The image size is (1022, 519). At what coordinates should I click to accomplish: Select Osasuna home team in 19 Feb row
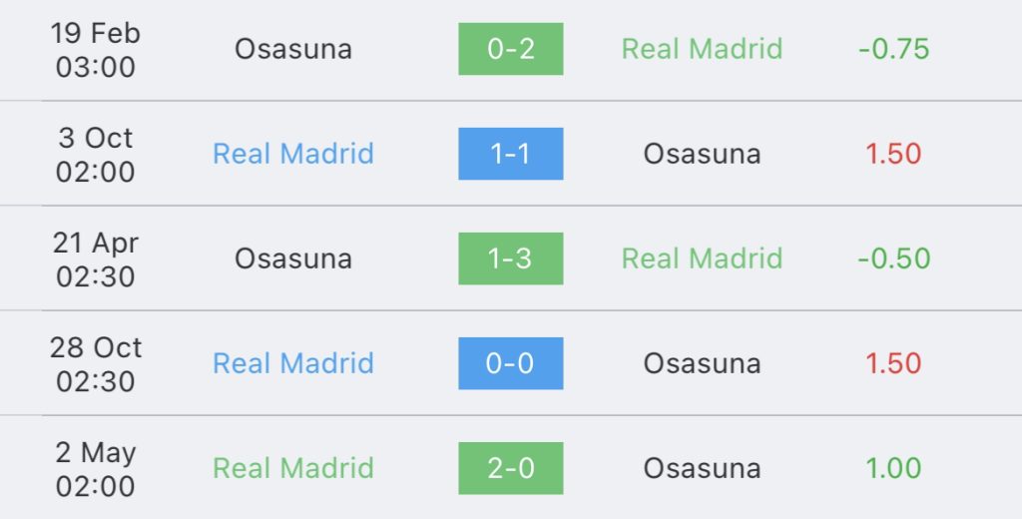click(293, 49)
